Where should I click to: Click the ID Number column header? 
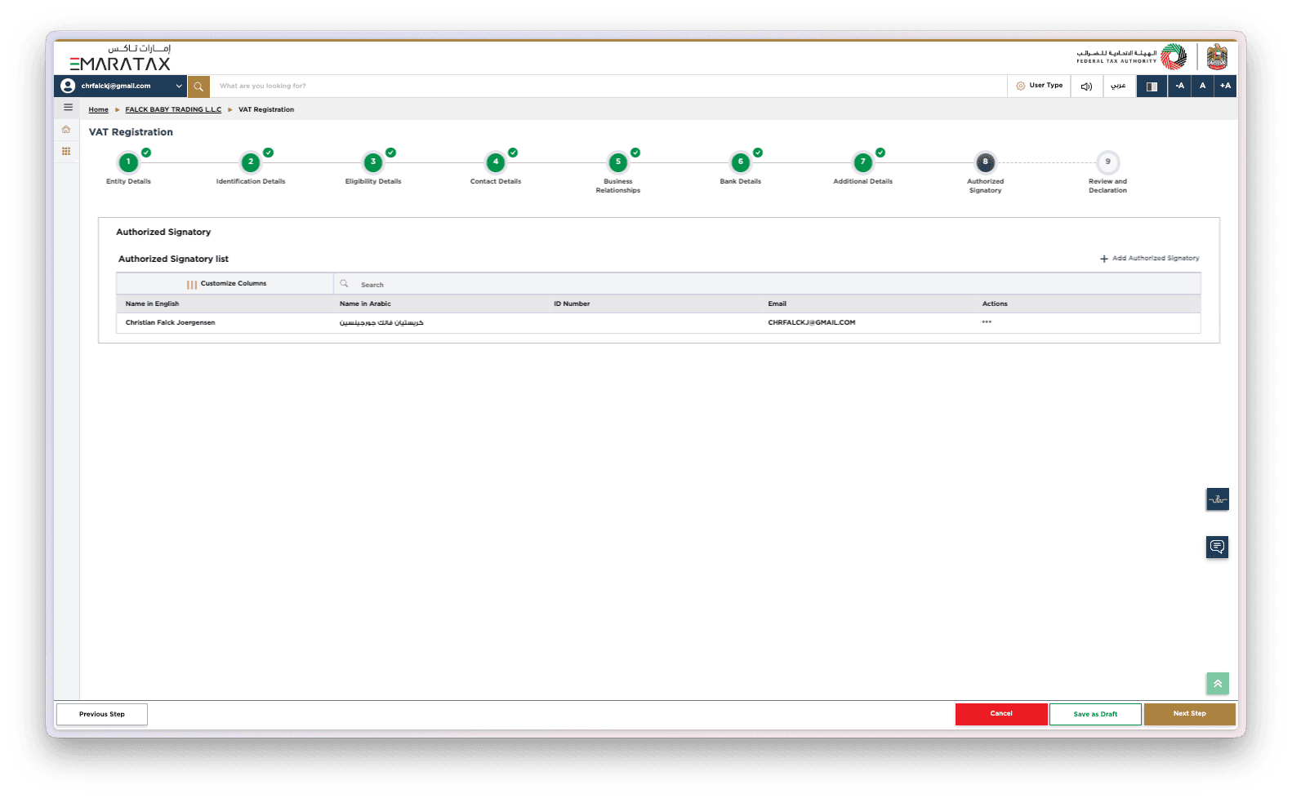572,304
